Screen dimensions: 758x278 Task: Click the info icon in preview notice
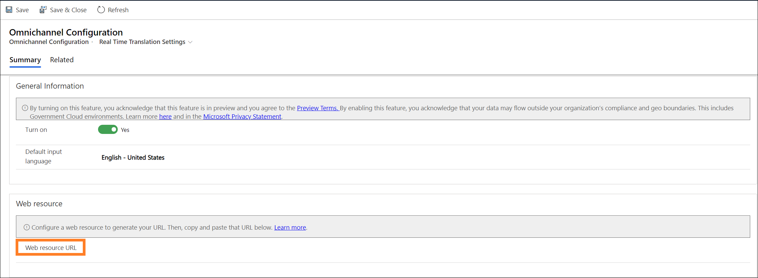(x=25, y=108)
